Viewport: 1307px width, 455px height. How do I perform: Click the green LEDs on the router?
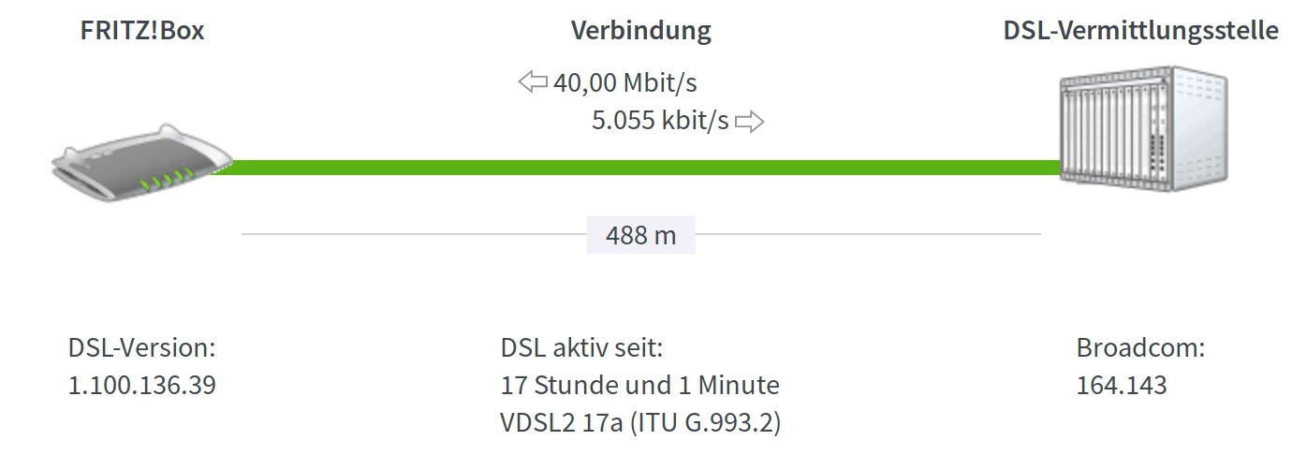(x=165, y=177)
